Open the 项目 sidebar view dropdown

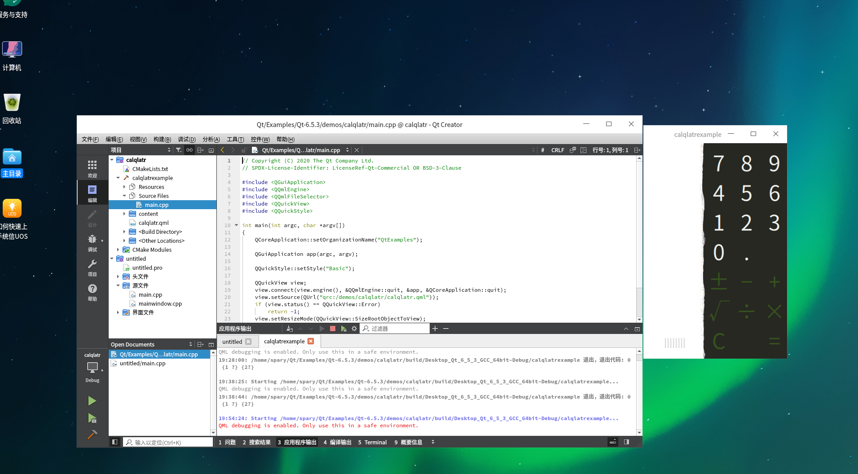pos(141,150)
